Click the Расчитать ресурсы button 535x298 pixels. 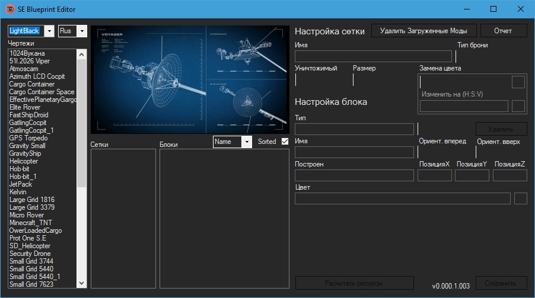[354, 283]
